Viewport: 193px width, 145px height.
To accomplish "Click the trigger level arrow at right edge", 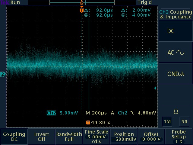I will pos(156,88).
